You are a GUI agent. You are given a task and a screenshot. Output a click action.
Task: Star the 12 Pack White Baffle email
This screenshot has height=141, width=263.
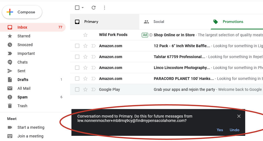coord(85,46)
